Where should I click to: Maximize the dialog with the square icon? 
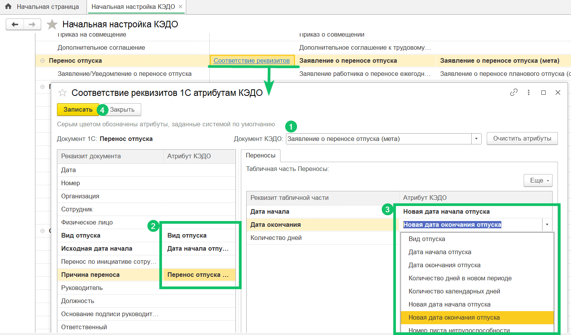pyautogui.click(x=543, y=92)
